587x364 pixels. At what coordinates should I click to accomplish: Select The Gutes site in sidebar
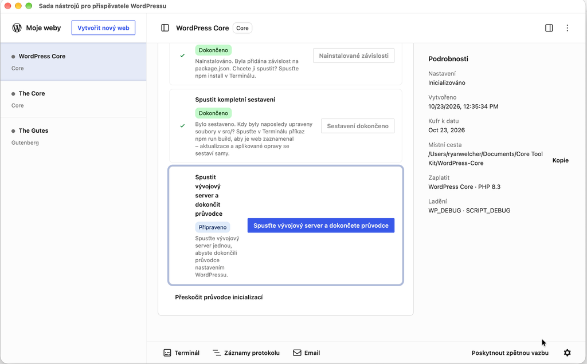pos(73,136)
